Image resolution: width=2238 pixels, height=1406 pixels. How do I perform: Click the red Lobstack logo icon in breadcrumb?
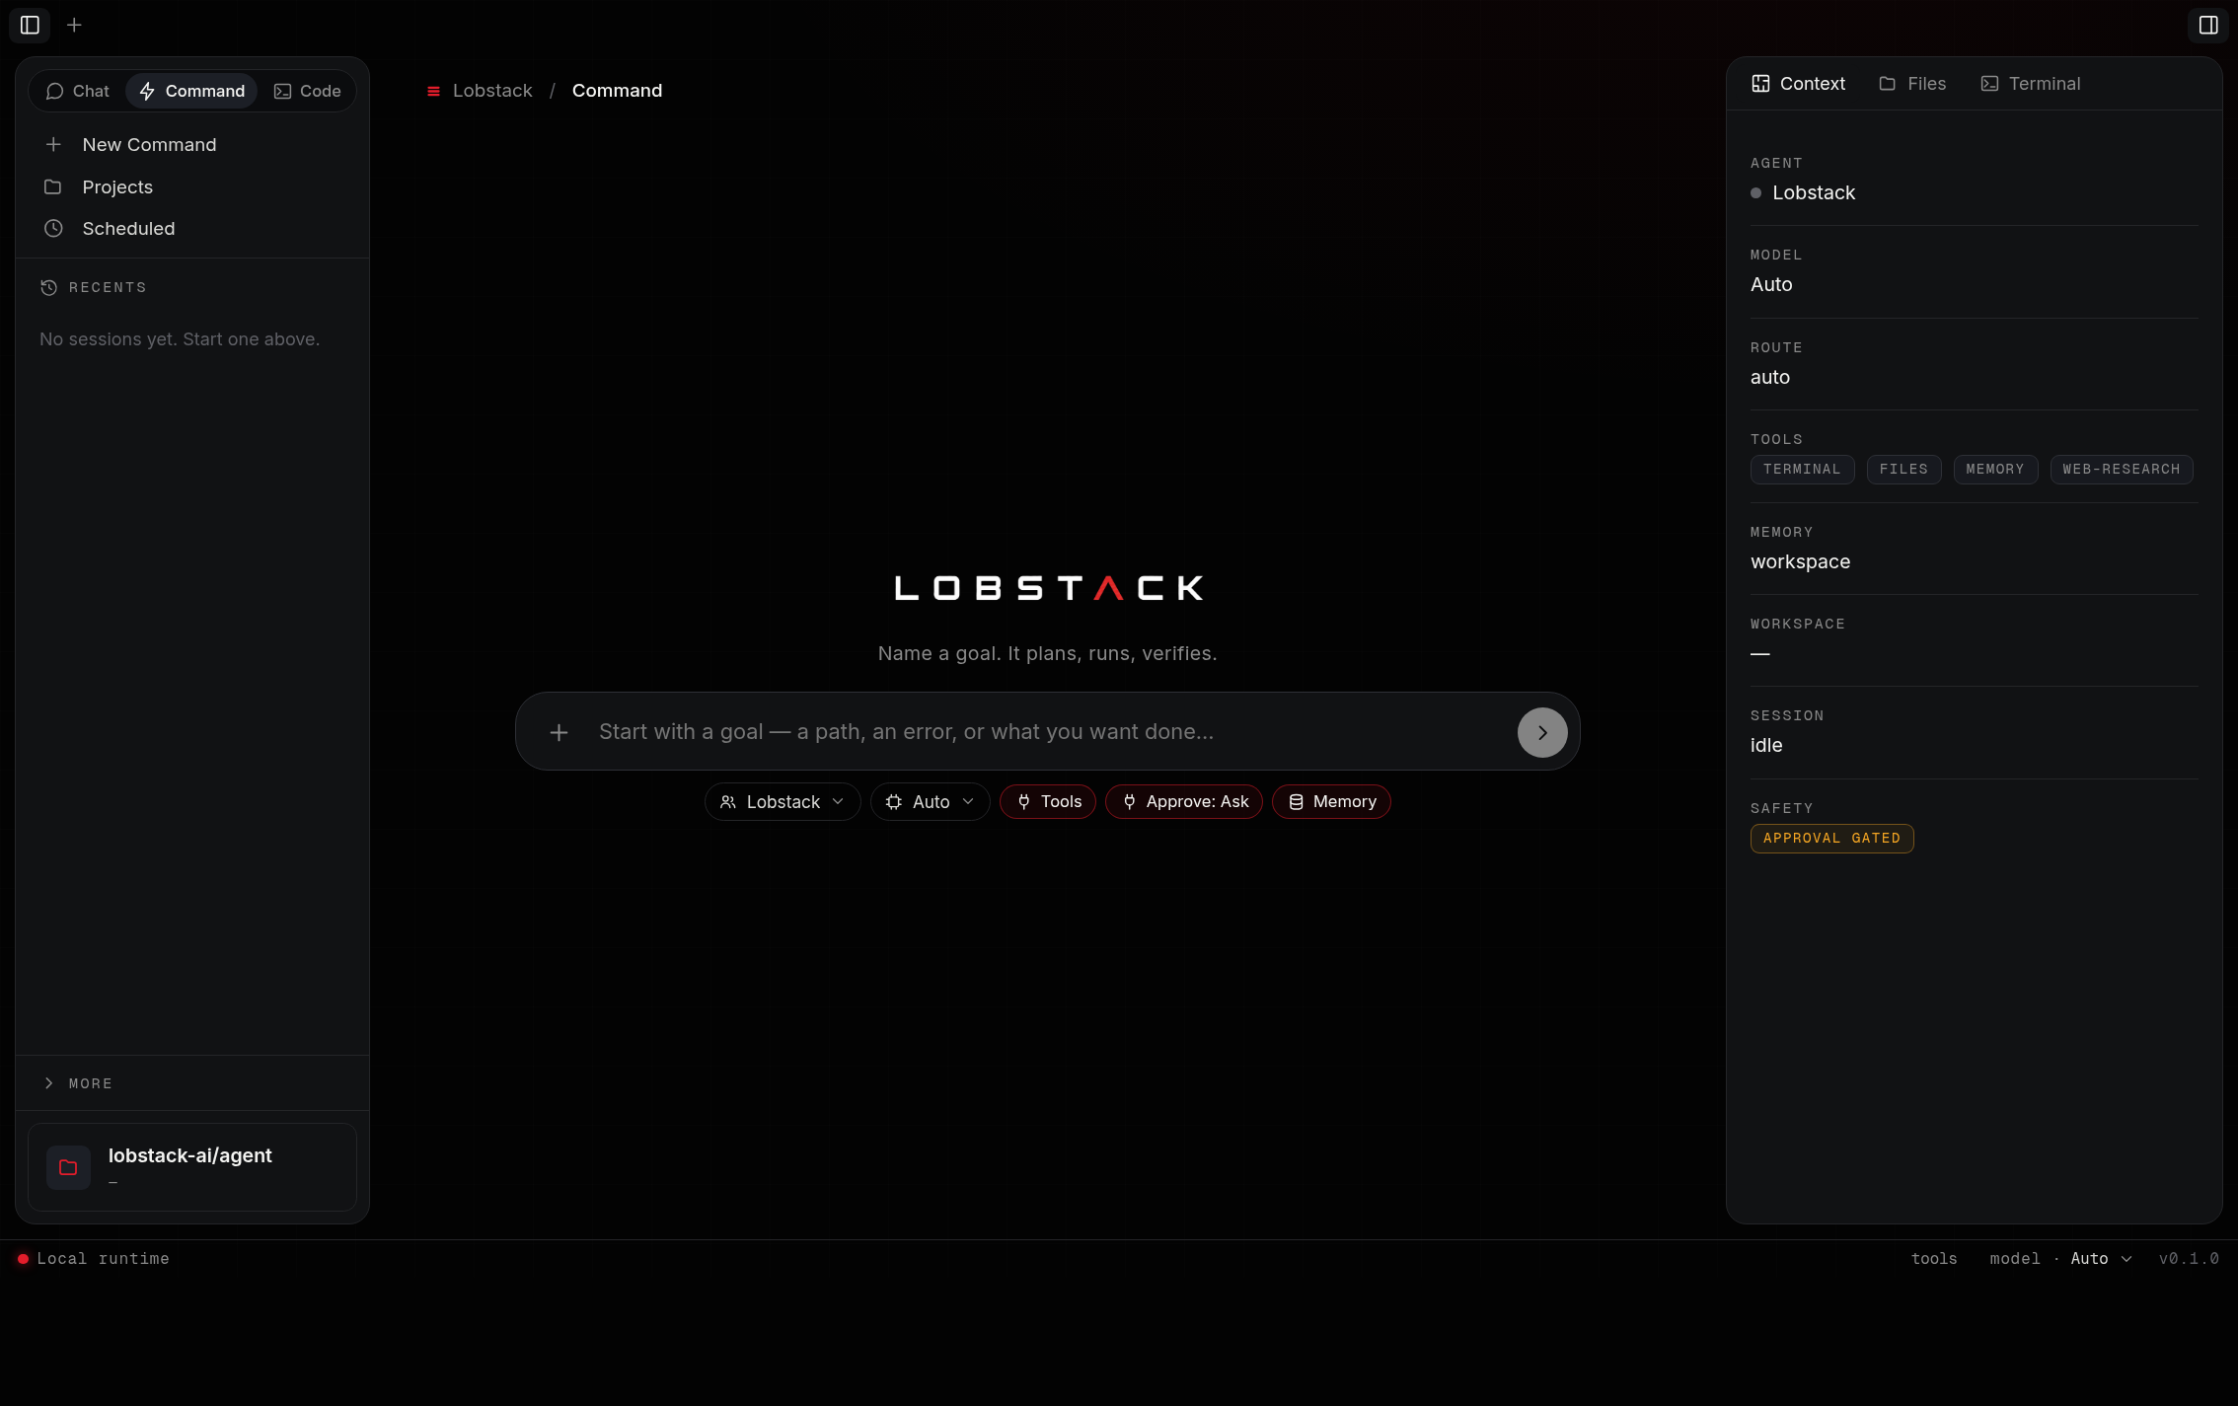coord(433,92)
